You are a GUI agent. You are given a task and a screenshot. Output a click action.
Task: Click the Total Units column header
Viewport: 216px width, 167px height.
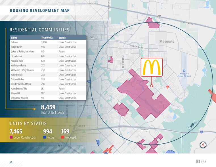point(47,37)
